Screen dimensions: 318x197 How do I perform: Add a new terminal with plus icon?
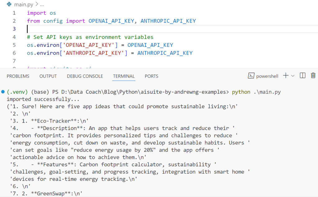[286, 76]
